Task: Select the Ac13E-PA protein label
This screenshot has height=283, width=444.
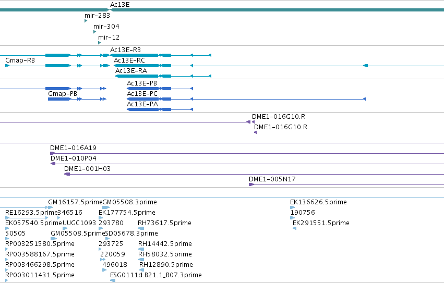Action: (x=142, y=104)
